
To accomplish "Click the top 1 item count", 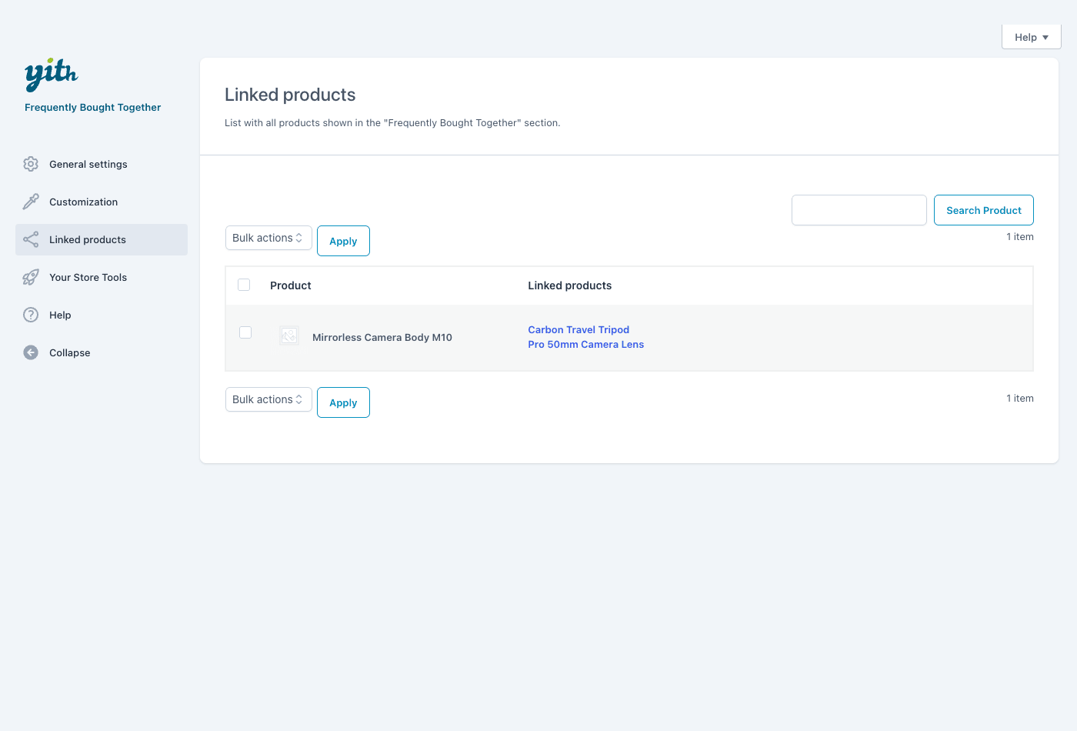I will coord(1019,237).
